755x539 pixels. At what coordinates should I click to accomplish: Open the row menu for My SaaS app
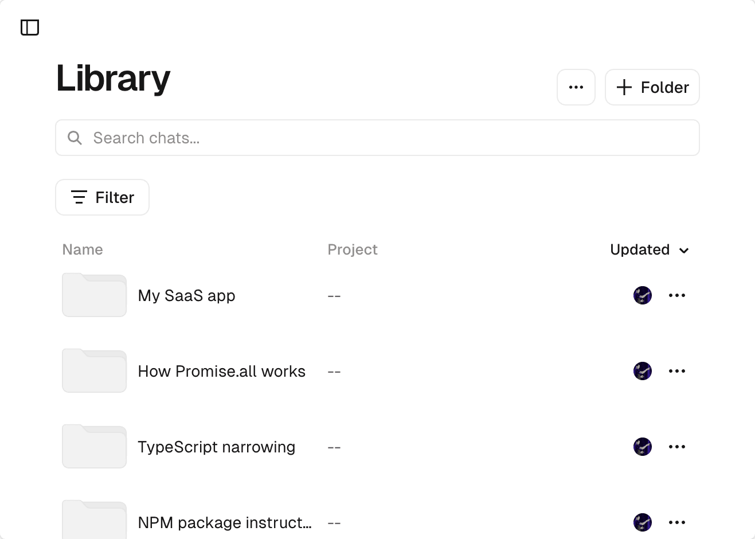point(677,295)
